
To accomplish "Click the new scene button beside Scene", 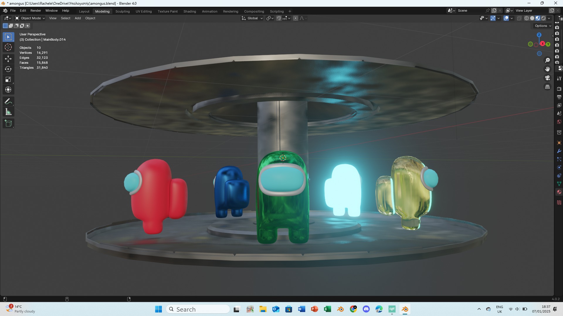I will [x=494, y=11].
